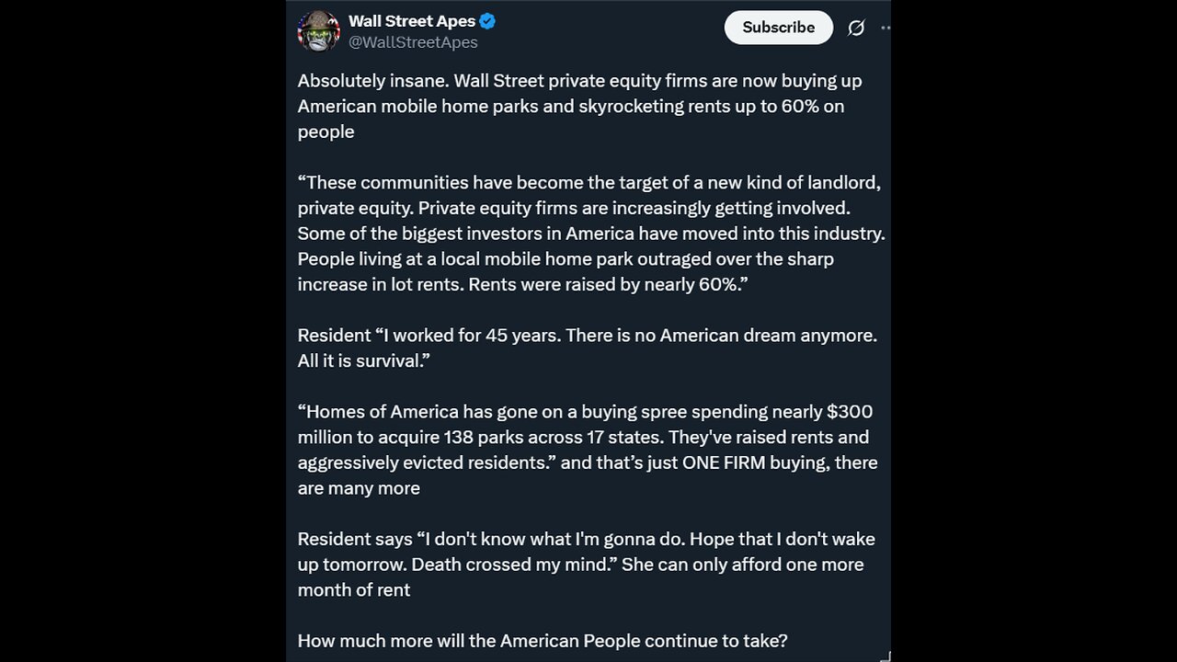Open the Wall Street Apes display name
1177x662 pixels.
tap(412, 21)
